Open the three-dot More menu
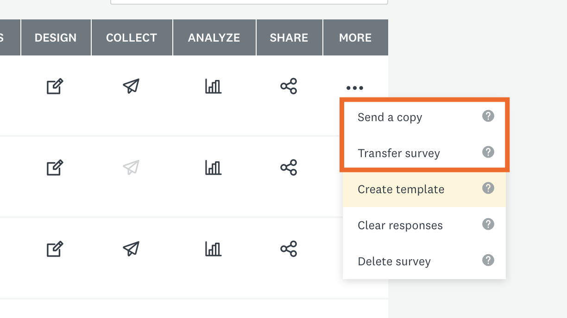The height and width of the screenshot is (318, 567). 355,88
